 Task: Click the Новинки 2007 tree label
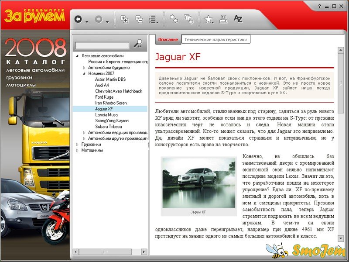click(101, 73)
